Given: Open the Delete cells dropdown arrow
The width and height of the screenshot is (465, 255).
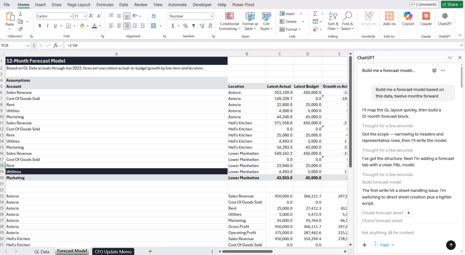Looking at the screenshot, I should click(303, 22).
